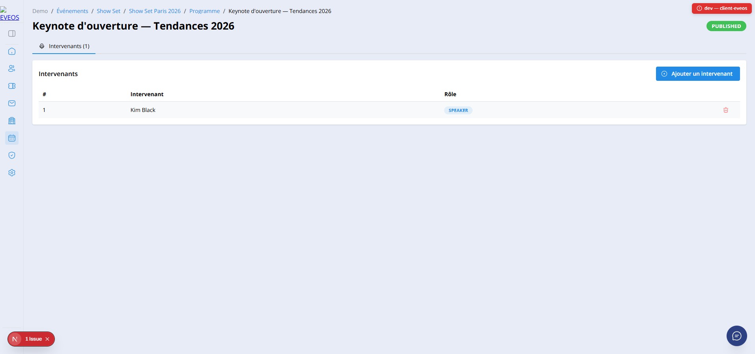This screenshot has height=354, width=755.
Task: Click the page title Keynote d'ouverture
Action: (133, 26)
